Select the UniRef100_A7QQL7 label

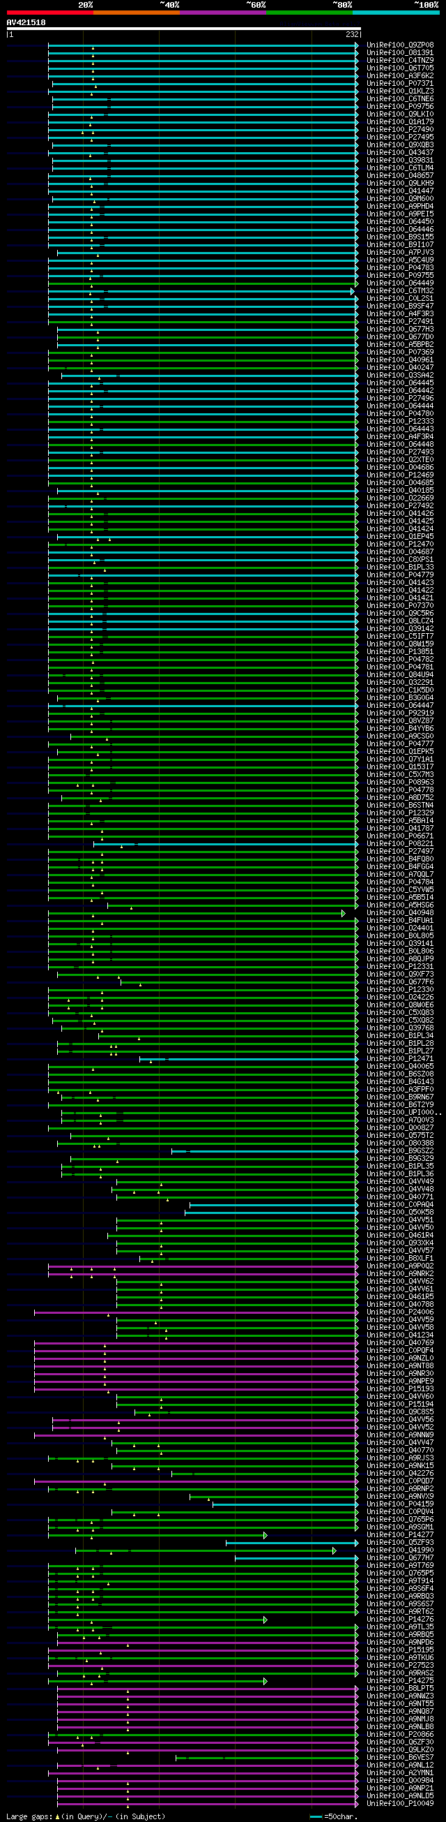(x=400, y=875)
